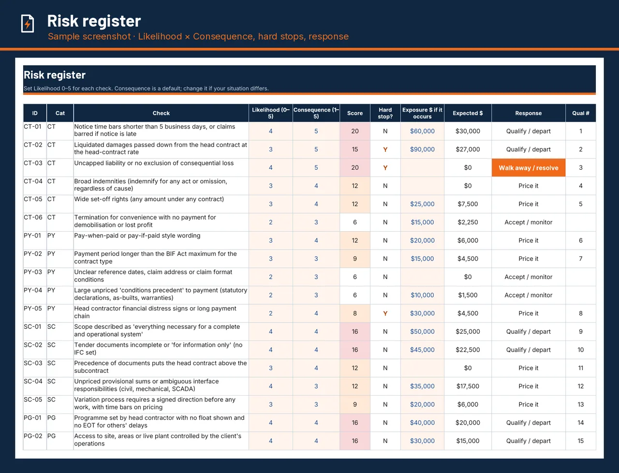Click the 'Expected $' column header
This screenshot has width=619, height=473.
point(468,113)
